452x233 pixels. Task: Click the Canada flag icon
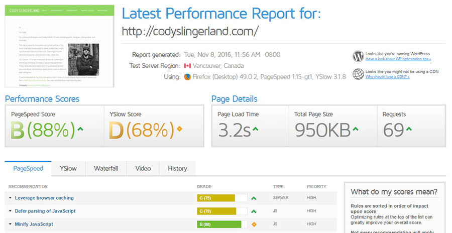click(x=187, y=66)
